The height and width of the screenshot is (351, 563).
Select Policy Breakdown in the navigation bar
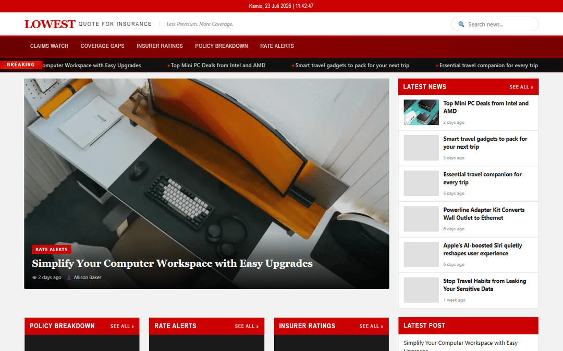(x=221, y=46)
